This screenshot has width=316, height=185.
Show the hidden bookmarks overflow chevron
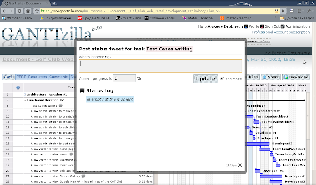[275, 18]
